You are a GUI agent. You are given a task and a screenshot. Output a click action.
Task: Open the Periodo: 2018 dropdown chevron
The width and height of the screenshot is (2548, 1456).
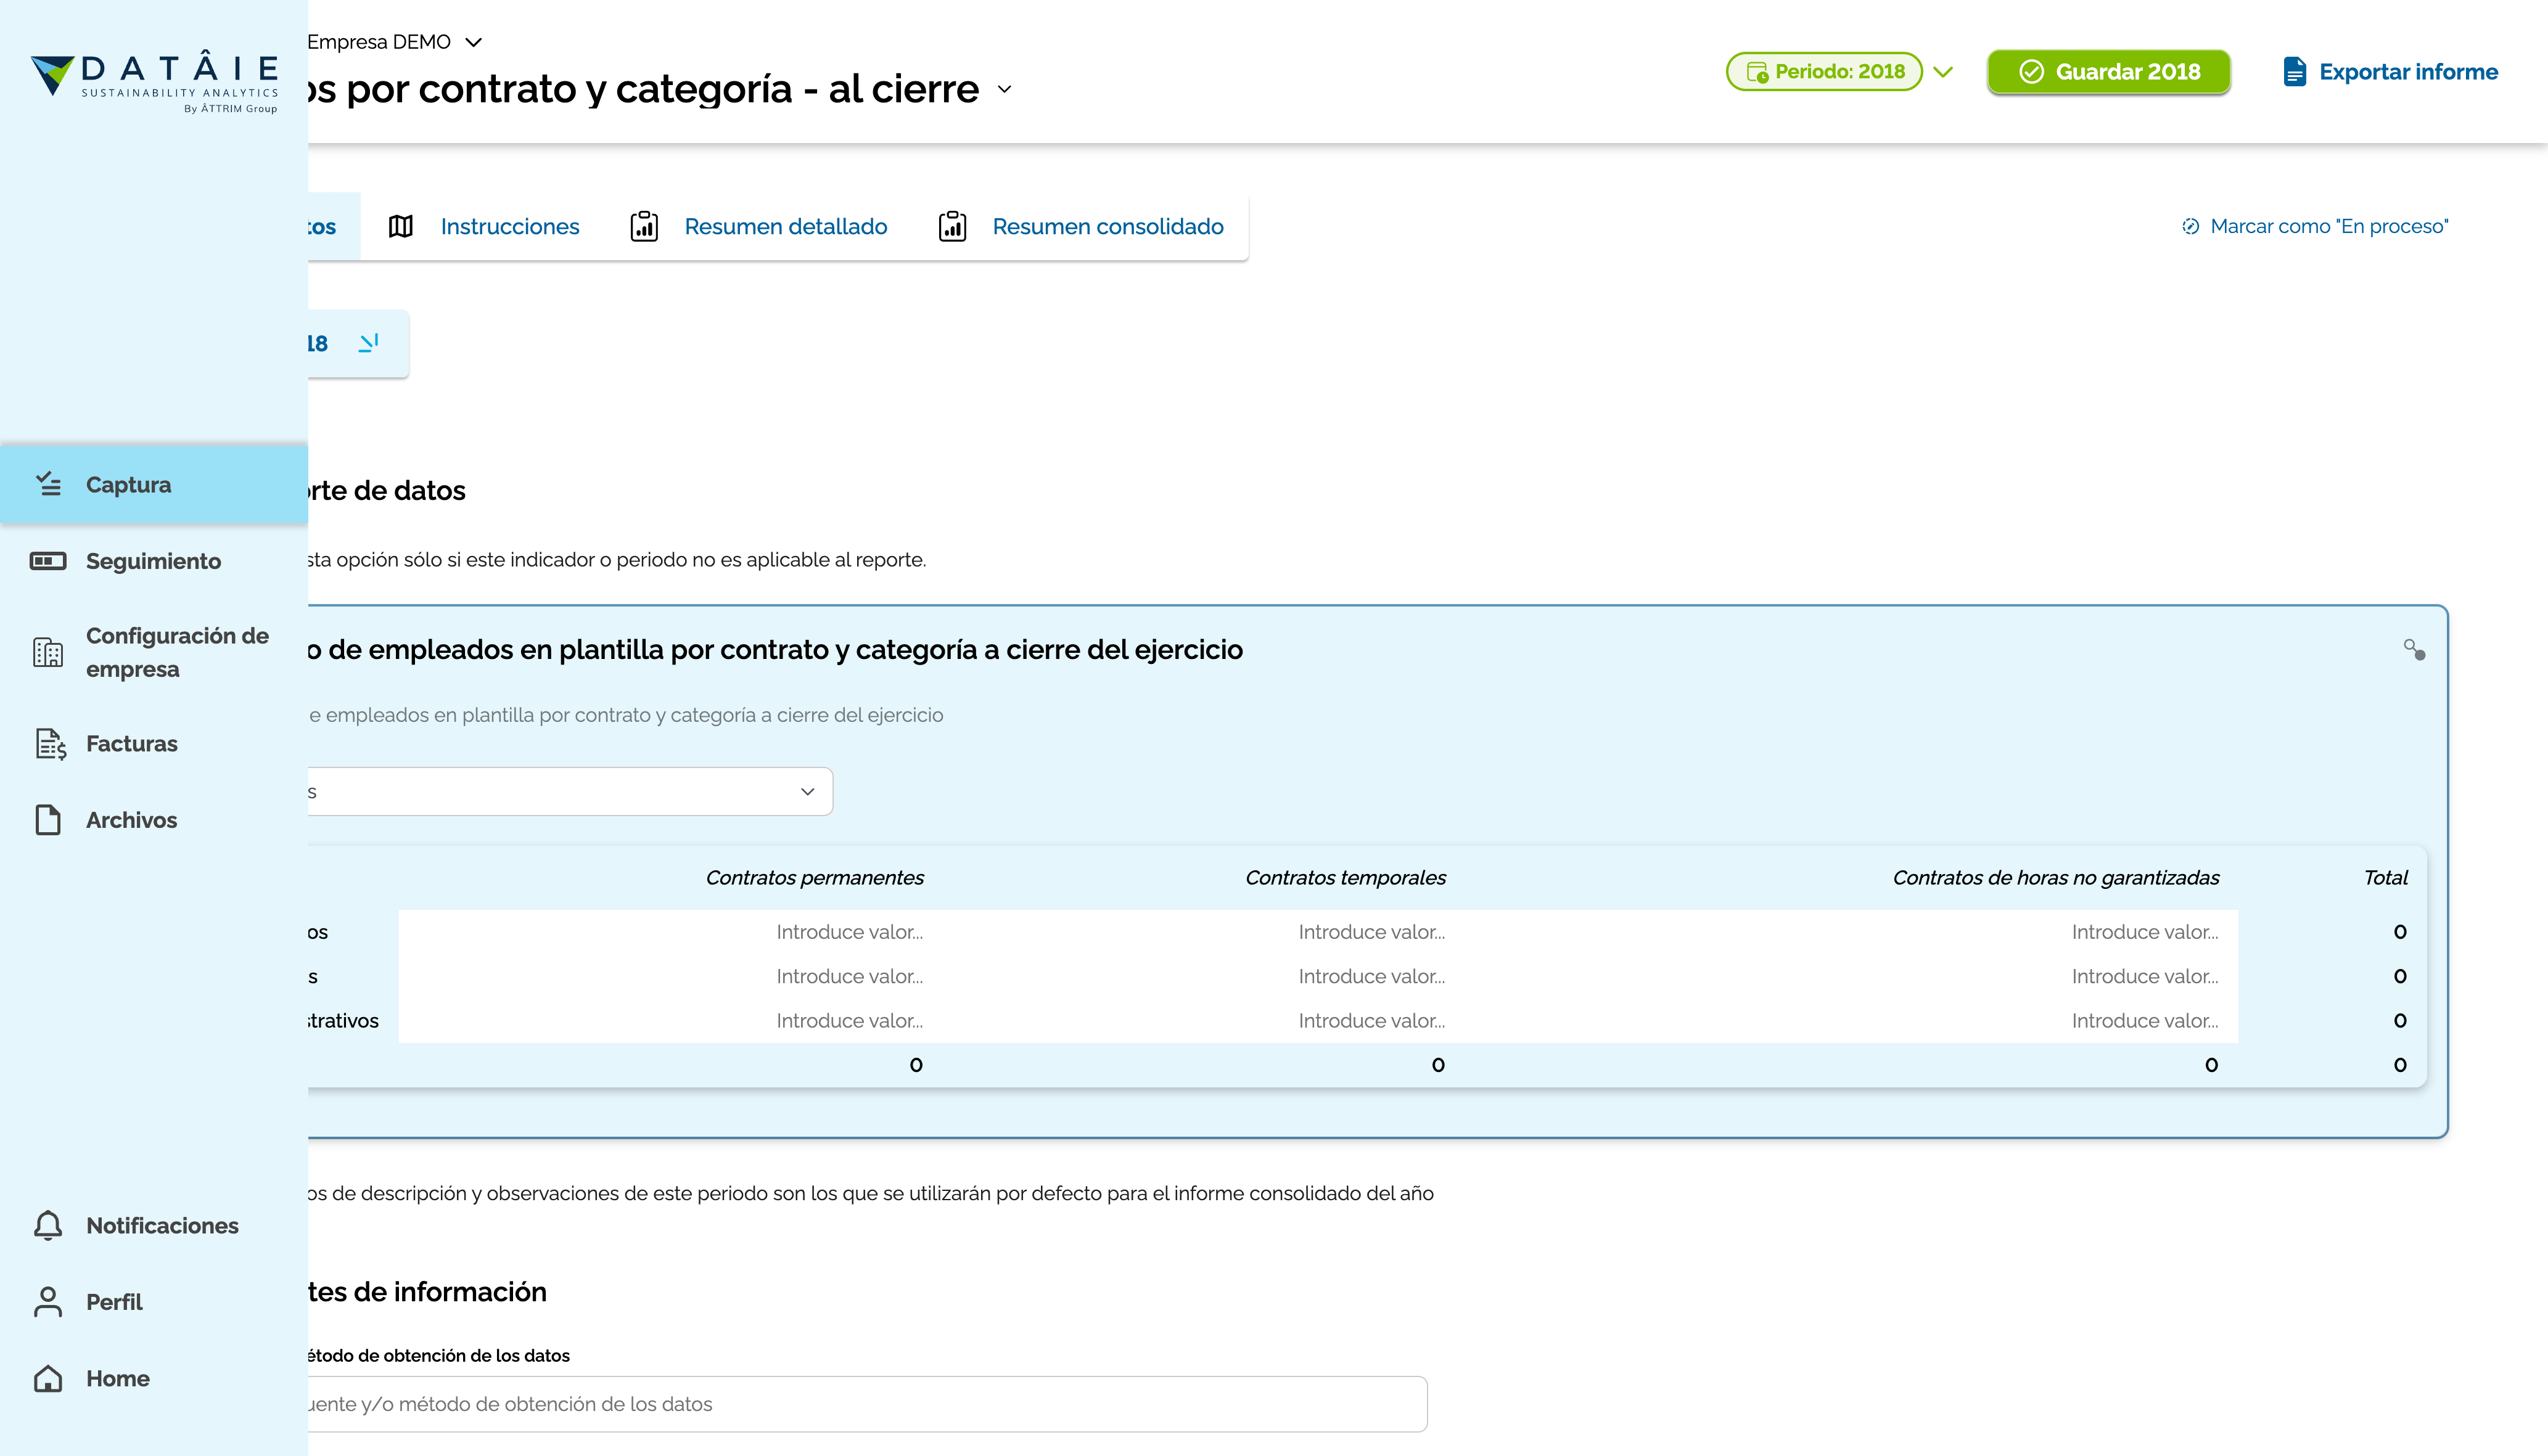(1943, 72)
